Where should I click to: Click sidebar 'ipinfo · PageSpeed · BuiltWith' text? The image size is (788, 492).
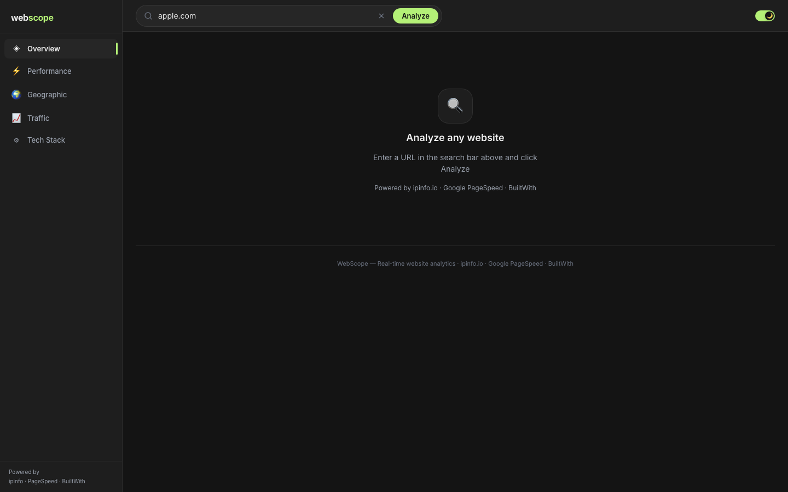(x=47, y=481)
